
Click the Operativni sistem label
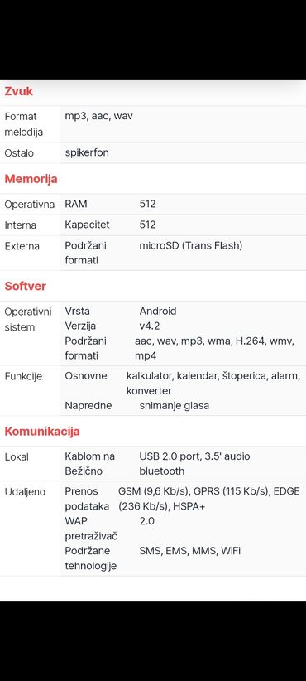[x=28, y=319]
